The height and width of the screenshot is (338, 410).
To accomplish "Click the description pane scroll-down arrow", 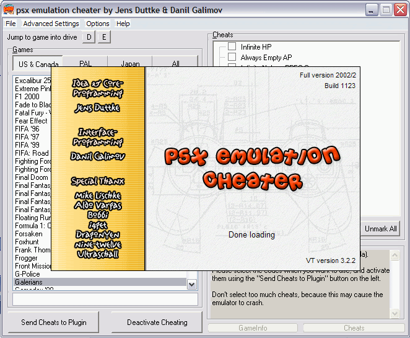I will [x=395, y=313].
